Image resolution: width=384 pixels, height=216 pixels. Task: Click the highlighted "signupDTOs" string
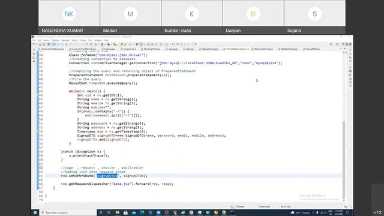click(x=107, y=176)
